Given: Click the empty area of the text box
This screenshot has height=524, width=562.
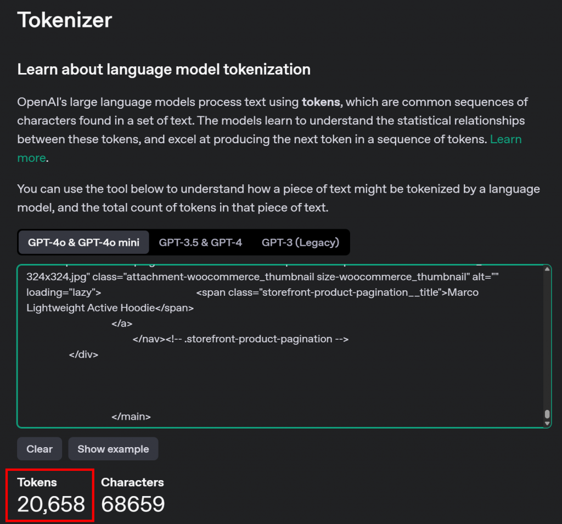Looking at the screenshot, I should point(274,384).
